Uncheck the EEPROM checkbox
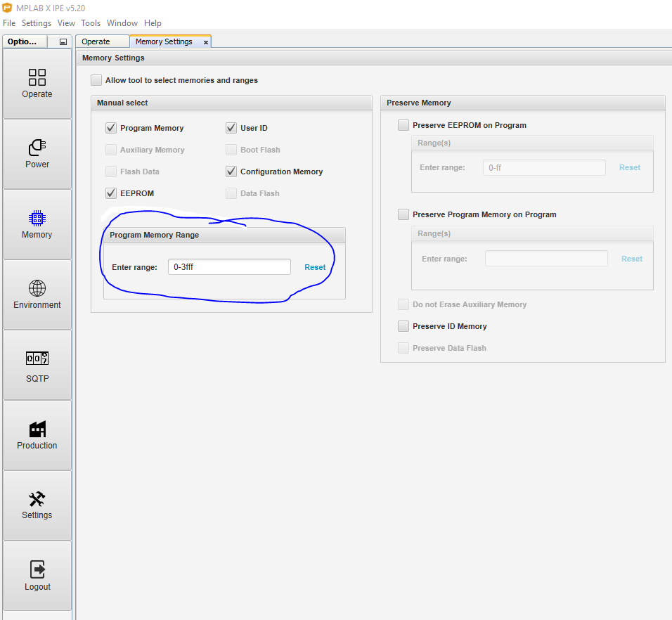 click(x=111, y=193)
